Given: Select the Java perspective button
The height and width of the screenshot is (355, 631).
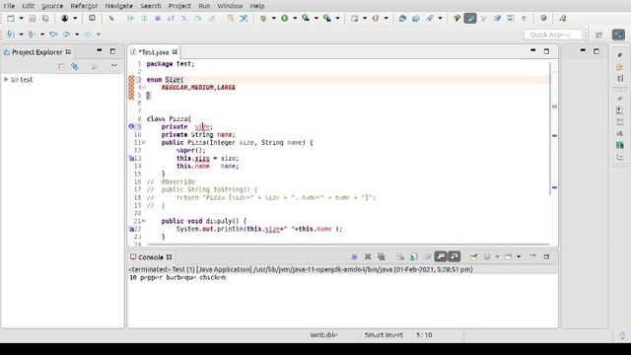Looking at the screenshot, I should coord(619,35).
